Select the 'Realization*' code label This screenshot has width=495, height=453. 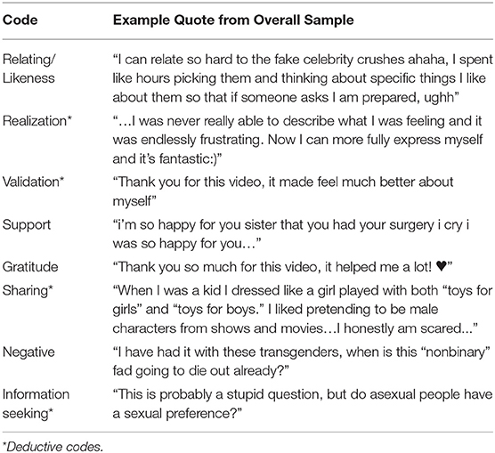tap(37, 121)
